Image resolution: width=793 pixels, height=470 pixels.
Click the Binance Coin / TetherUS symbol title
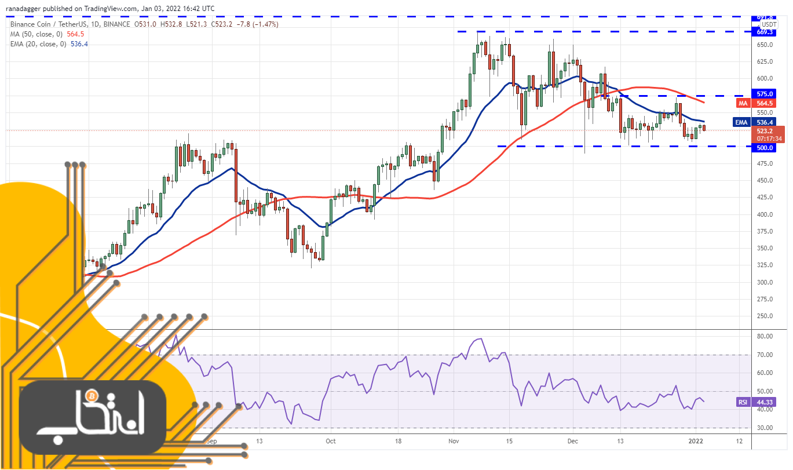pos(47,24)
